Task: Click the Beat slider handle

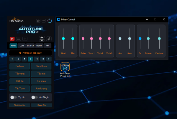Action: coord(63,39)
